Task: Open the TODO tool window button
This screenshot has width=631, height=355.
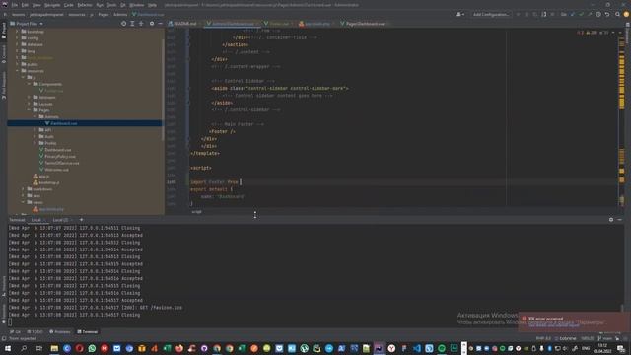Action: [35, 332]
